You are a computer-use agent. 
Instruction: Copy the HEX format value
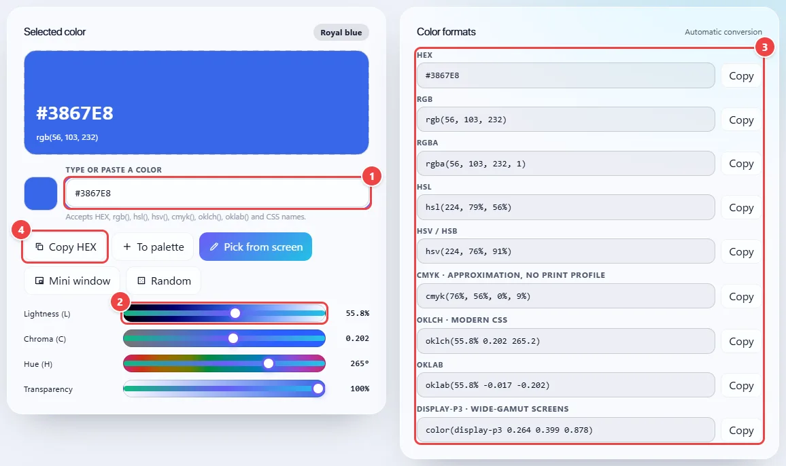pyautogui.click(x=741, y=75)
